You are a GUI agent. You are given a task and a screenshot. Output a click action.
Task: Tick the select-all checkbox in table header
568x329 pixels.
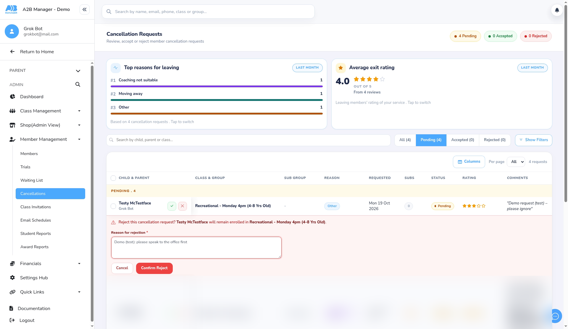coord(113,178)
